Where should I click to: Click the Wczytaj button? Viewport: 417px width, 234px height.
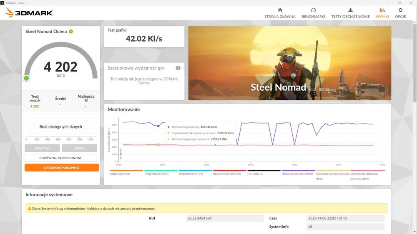click(x=42, y=148)
